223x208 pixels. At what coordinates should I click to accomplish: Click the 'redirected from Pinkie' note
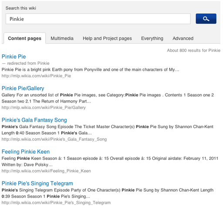26,63
